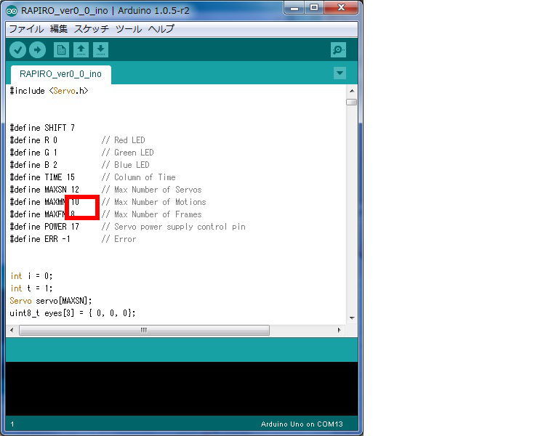Minimize the Arduino window
Image resolution: width=538 pixels, height=436 pixels.
pyautogui.click(x=294, y=8)
